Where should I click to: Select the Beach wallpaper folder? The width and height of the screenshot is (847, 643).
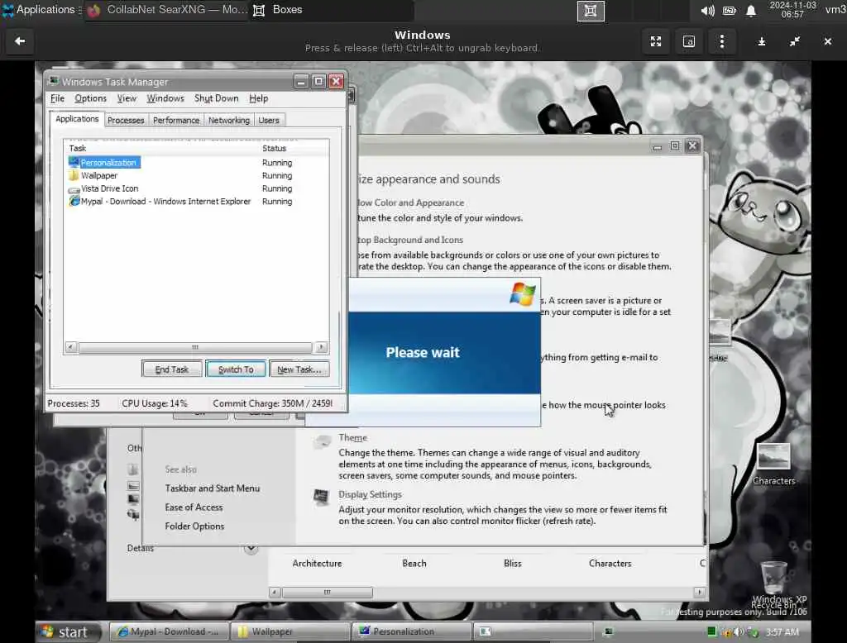[x=414, y=563]
